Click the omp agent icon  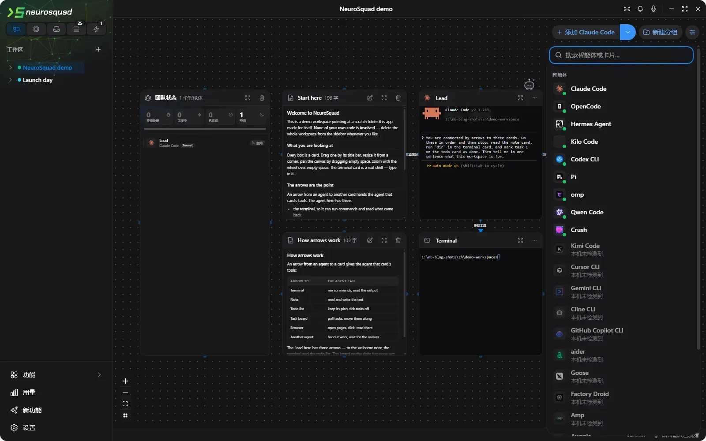(560, 194)
